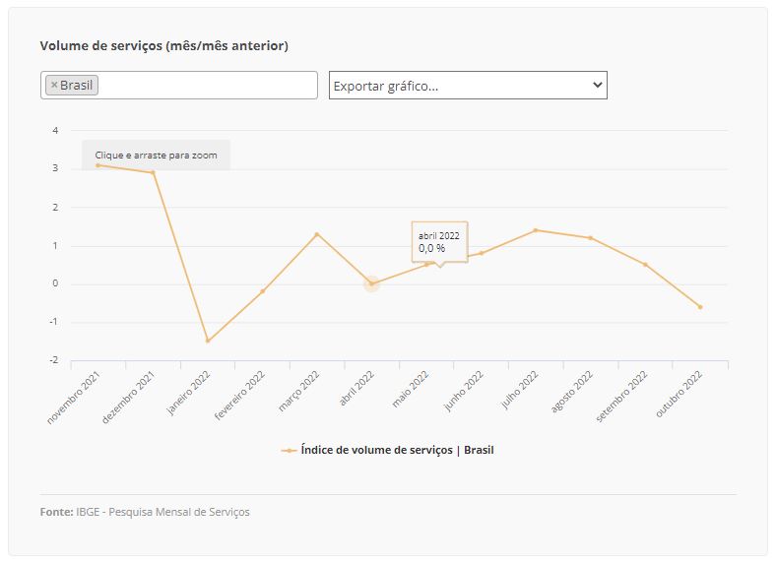Click the novembro 2021 data point
The height and width of the screenshot is (562, 777).
(97, 165)
